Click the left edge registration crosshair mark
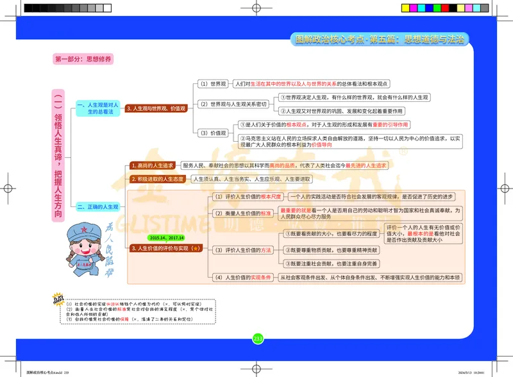 [x=8, y=189]
